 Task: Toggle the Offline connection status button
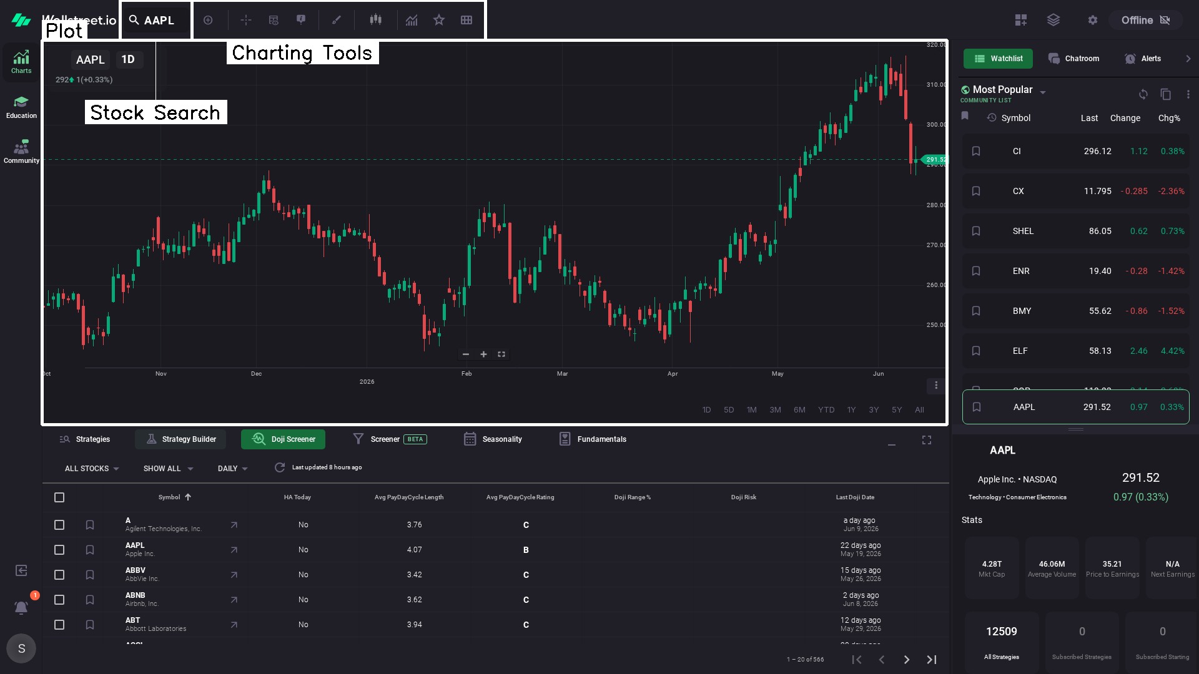pyautogui.click(x=1145, y=20)
